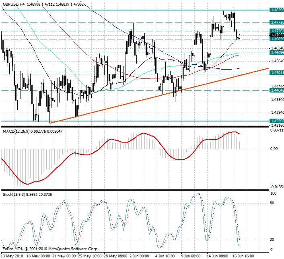Select the 1.44048 price level label
This screenshot has height=259, width=284.
(x=277, y=90)
